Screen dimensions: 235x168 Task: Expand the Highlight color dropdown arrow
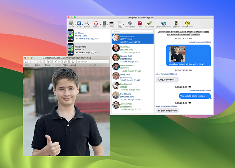[60, 62]
